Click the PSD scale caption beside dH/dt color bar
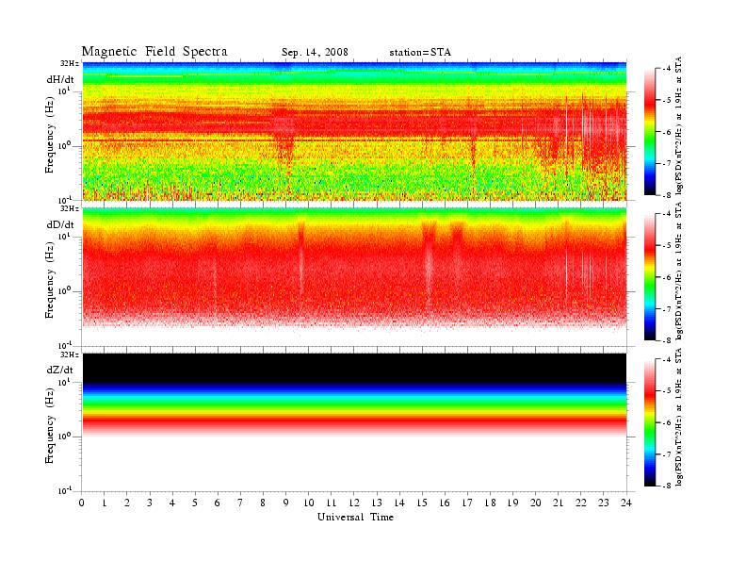The width and height of the screenshot is (746, 577). 679,125
